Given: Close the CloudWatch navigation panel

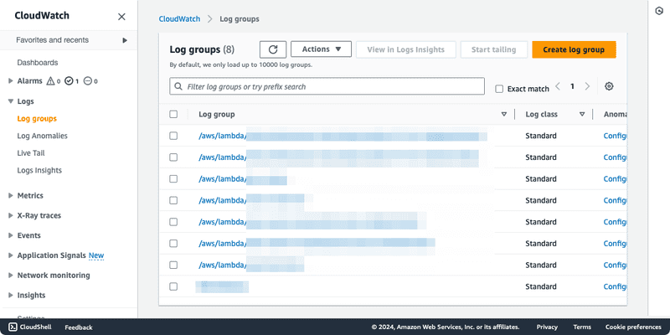Looking at the screenshot, I should [121, 17].
